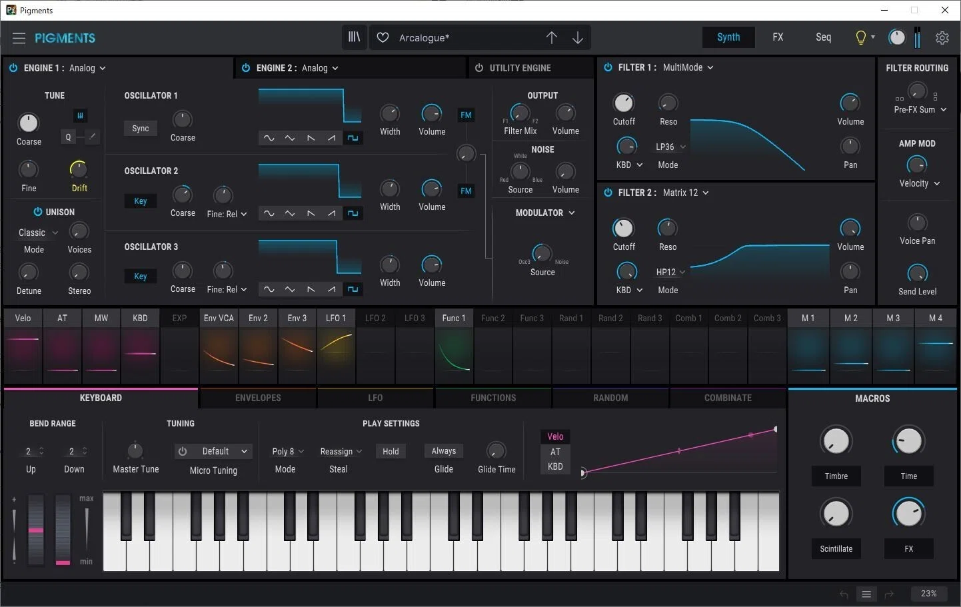Toggle Filter 2 power button

coord(608,193)
